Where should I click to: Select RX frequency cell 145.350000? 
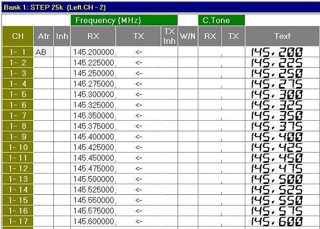(93, 116)
